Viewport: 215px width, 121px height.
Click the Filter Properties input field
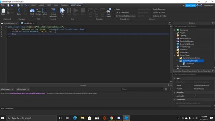click(193, 74)
